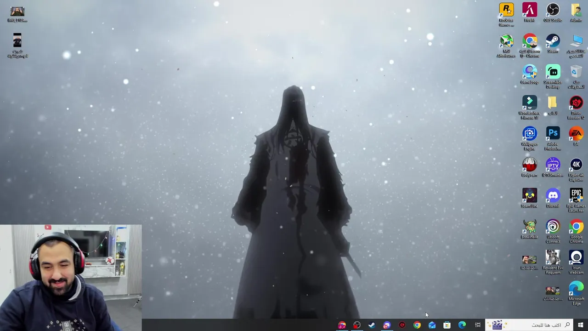This screenshot has height=331, width=588.
Task: Open Elgato 4K Capture shortcut
Action: point(576,169)
